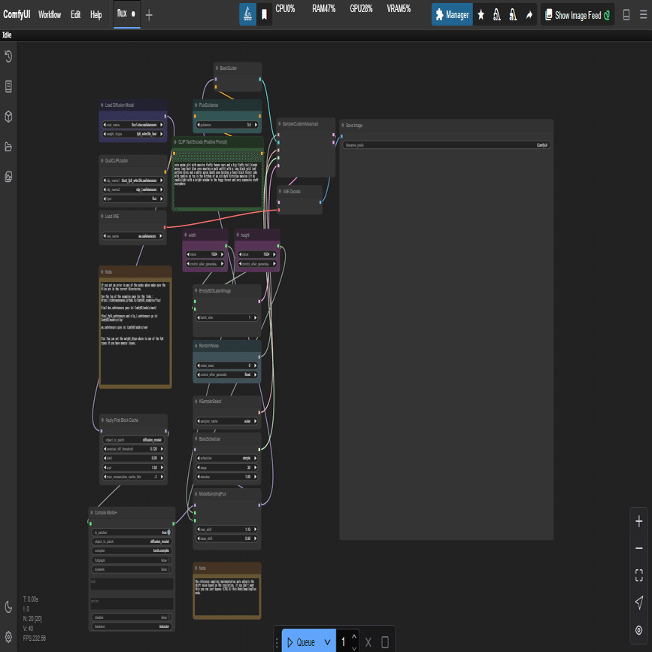
Task: Switch to the flux workflow tab
Action: click(122, 14)
